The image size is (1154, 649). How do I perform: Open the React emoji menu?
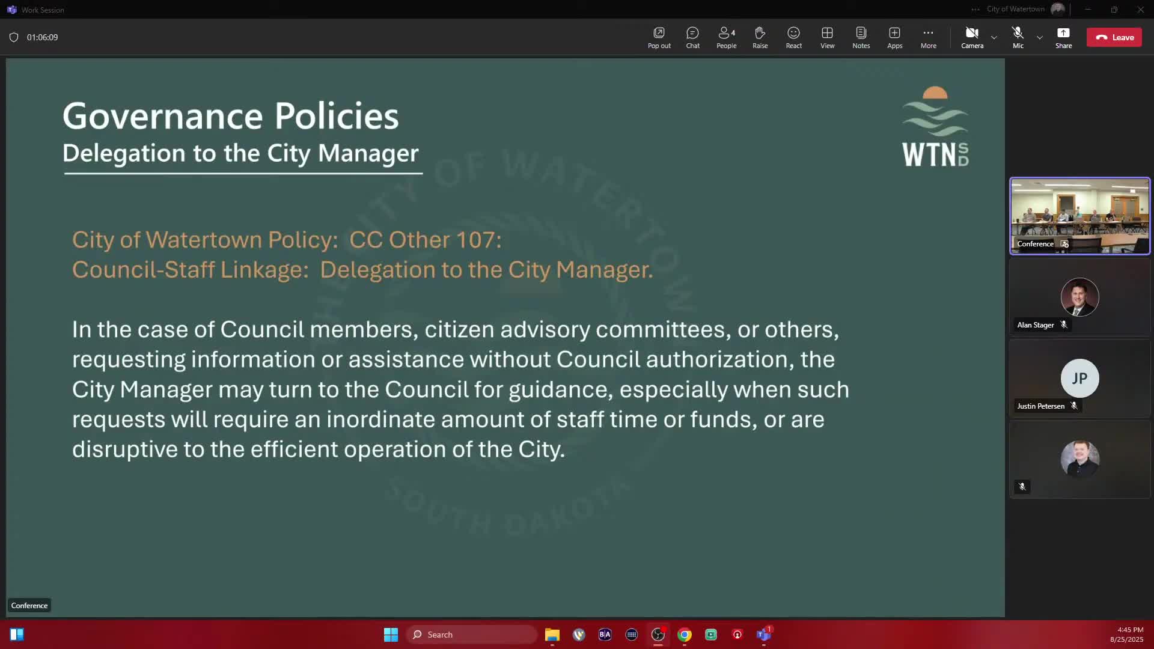(x=793, y=37)
